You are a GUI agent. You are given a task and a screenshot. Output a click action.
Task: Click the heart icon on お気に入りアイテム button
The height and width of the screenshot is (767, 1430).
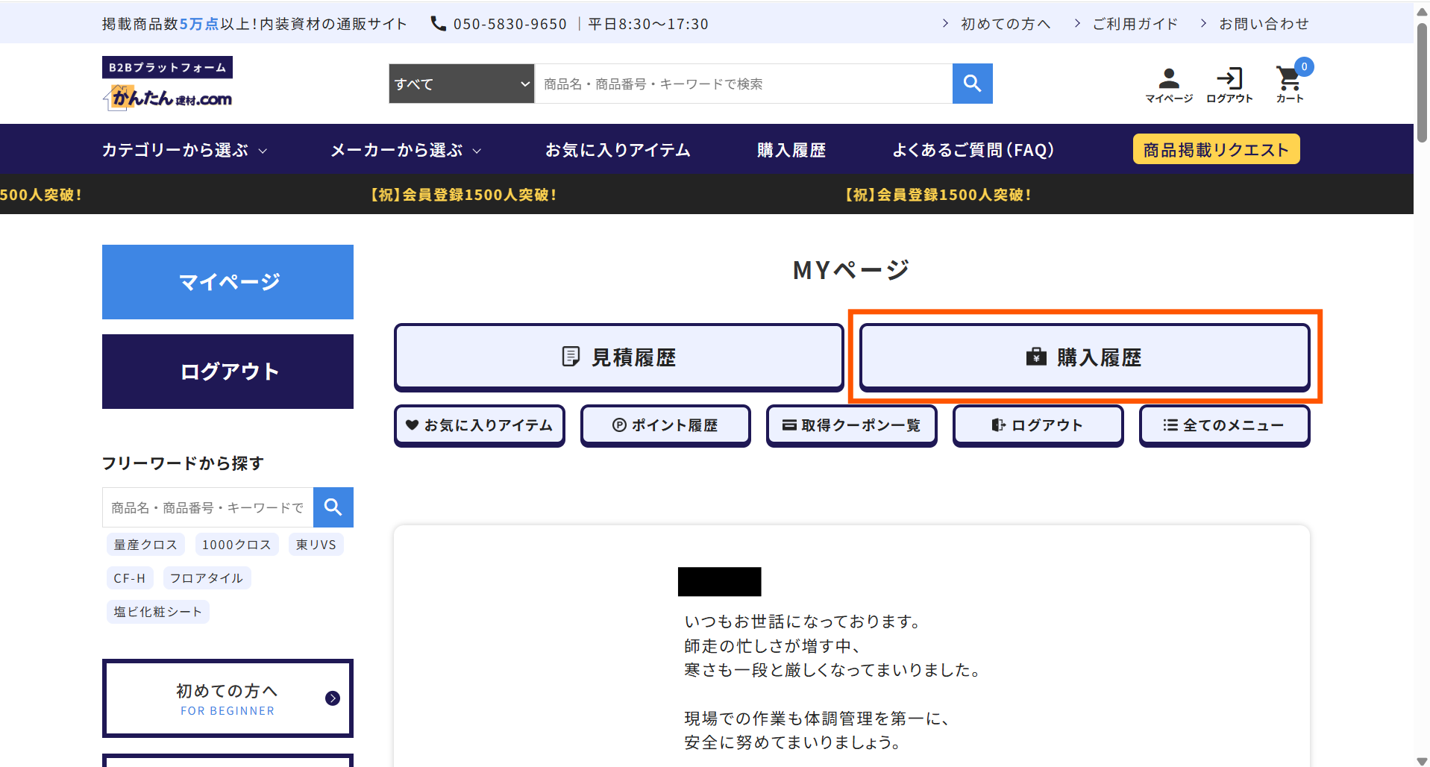point(413,425)
